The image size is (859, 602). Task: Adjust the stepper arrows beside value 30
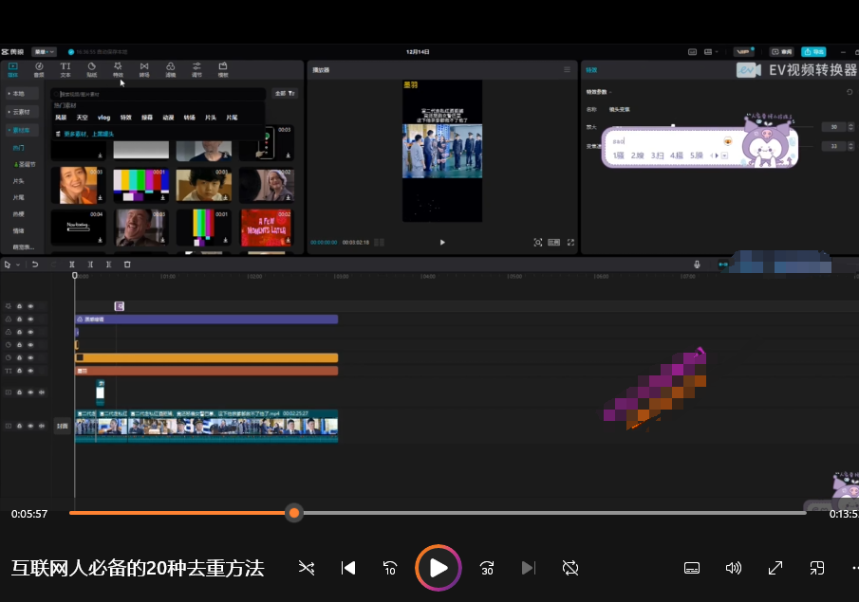tap(850, 127)
